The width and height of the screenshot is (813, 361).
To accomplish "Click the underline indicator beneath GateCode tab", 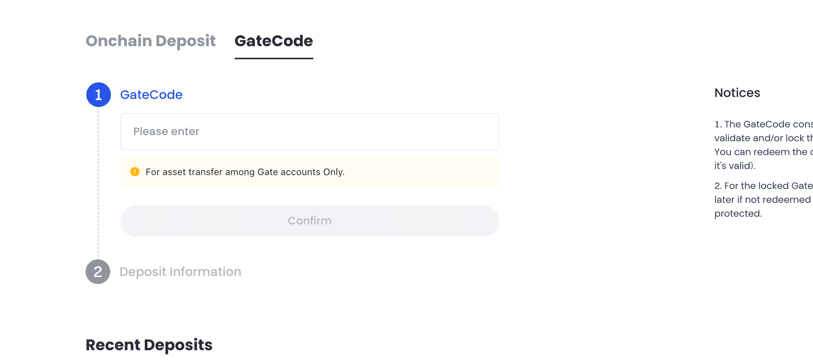I will coord(274,58).
